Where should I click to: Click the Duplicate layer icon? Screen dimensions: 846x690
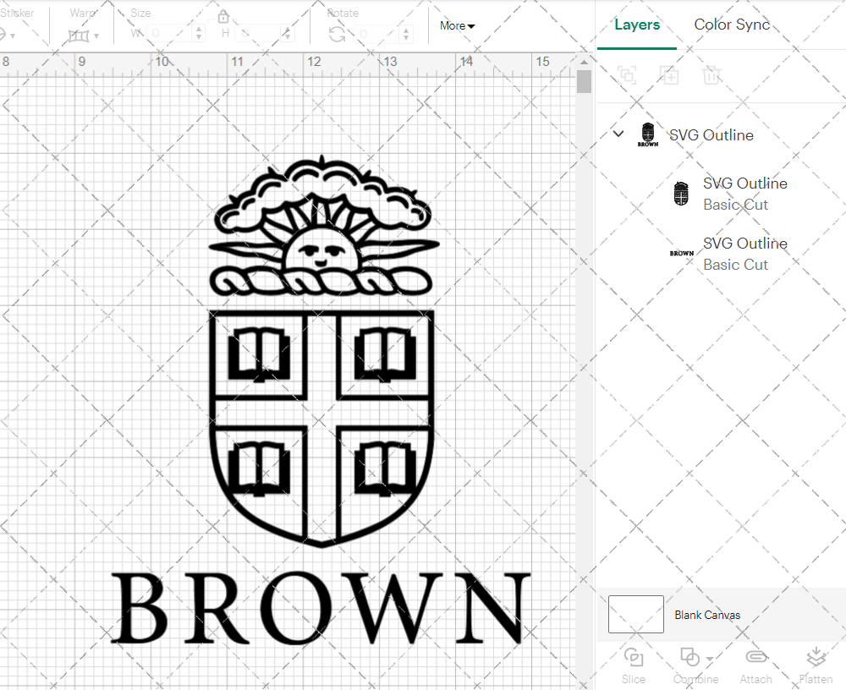(669, 75)
